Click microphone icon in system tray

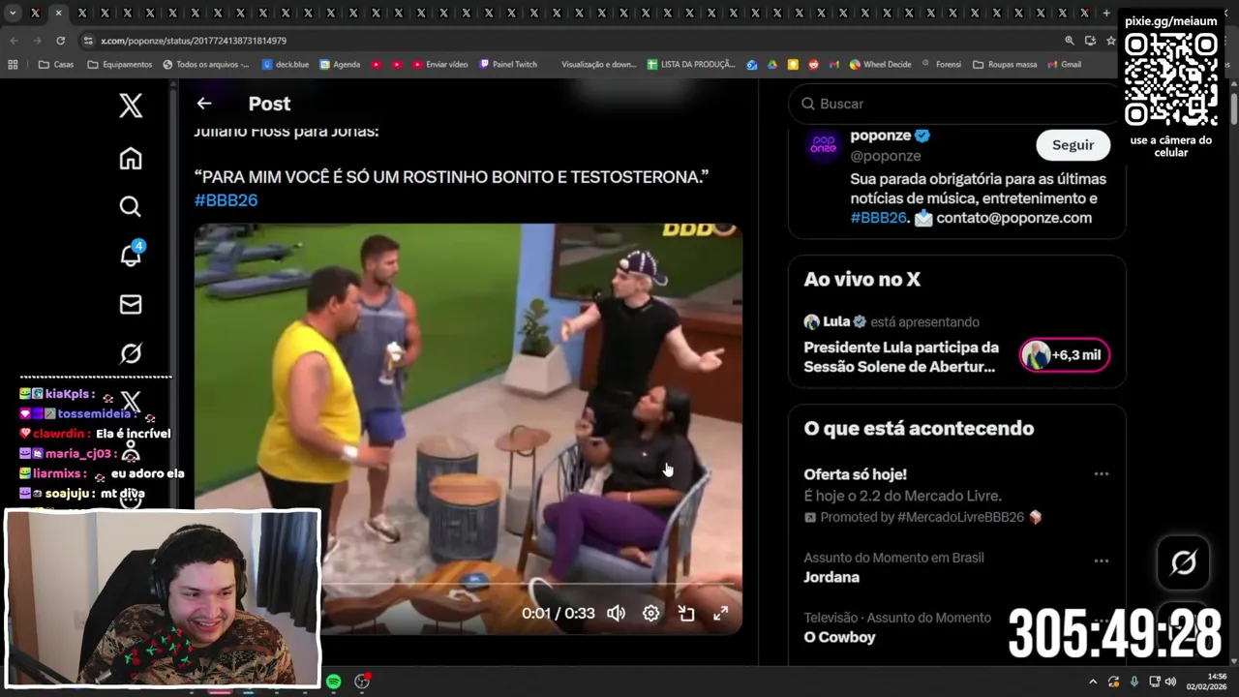(1133, 682)
